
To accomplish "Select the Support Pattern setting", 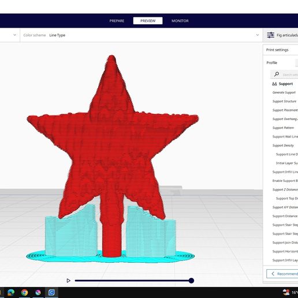I will [x=283, y=128].
